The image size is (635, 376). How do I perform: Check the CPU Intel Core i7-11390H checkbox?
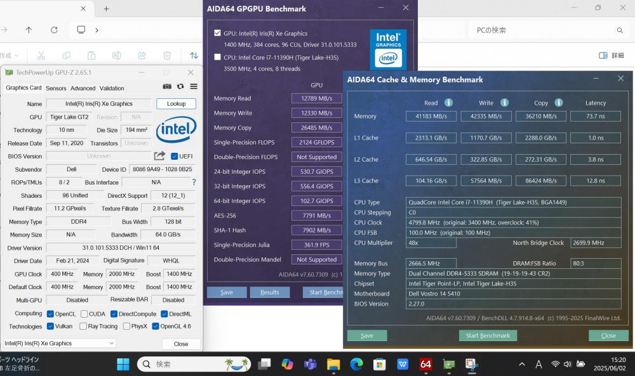pyautogui.click(x=217, y=57)
